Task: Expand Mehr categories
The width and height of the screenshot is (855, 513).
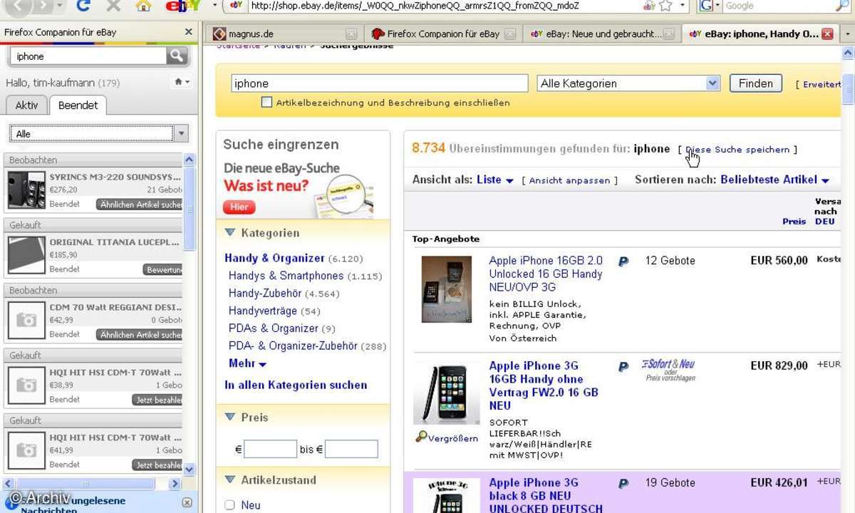Action: (x=247, y=363)
